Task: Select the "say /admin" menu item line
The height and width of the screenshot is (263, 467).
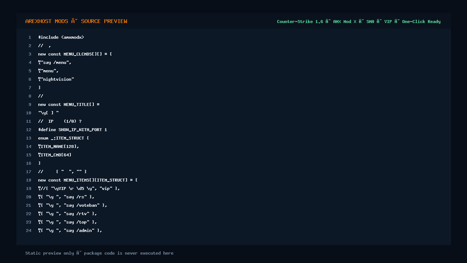Action: pyautogui.click(x=70, y=230)
